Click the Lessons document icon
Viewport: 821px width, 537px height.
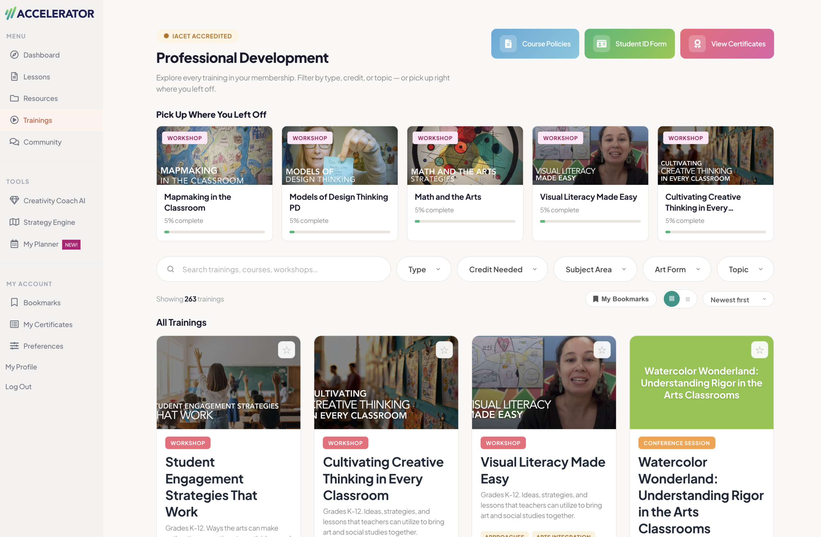14,77
